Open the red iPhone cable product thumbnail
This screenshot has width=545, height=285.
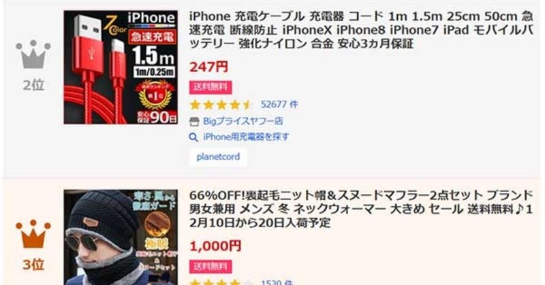point(121,67)
